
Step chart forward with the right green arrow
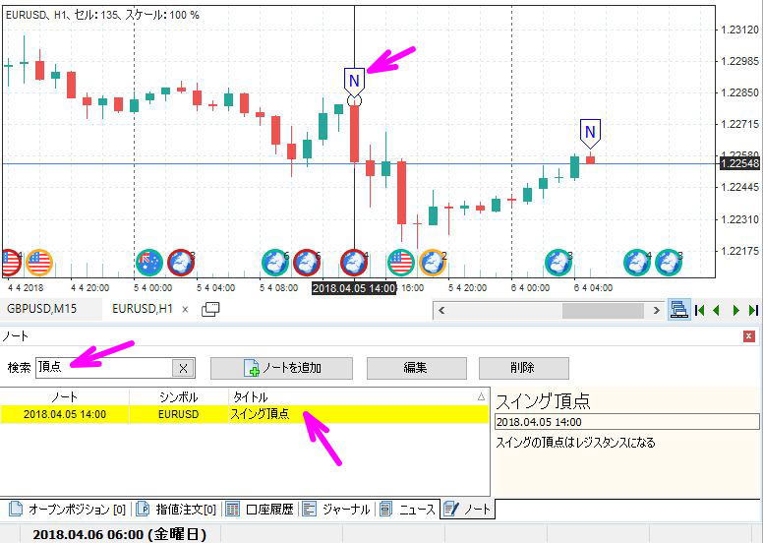[x=735, y=310]
